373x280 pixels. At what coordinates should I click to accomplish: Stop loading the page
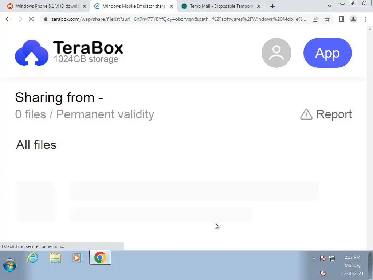click(x=31, y=19)
